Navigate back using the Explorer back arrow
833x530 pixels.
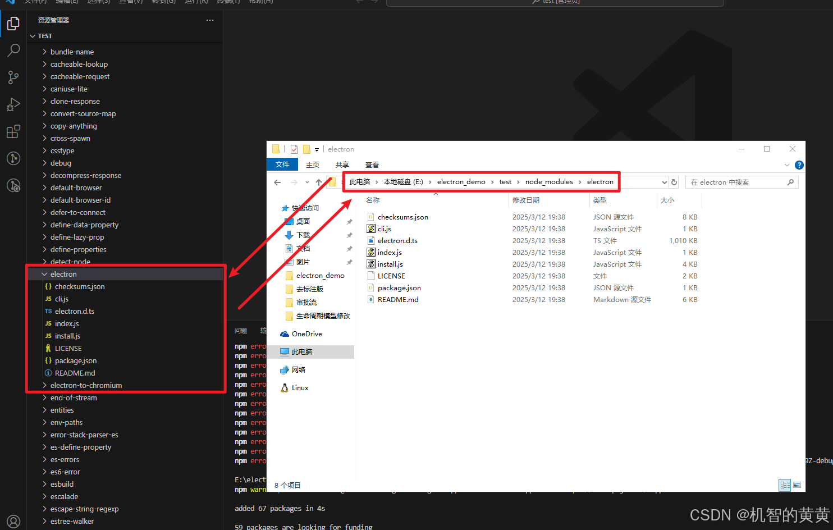point(277,182)
